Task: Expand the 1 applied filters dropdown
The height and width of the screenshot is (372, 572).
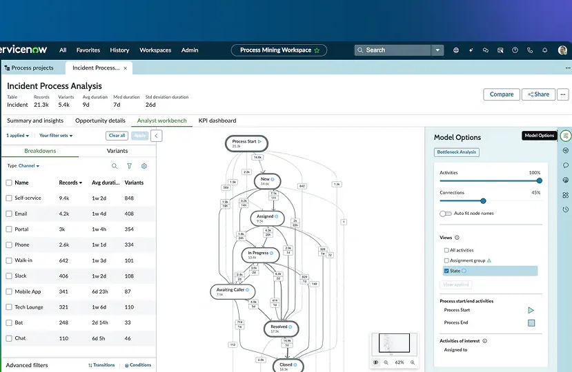Action: click(17, 136)
